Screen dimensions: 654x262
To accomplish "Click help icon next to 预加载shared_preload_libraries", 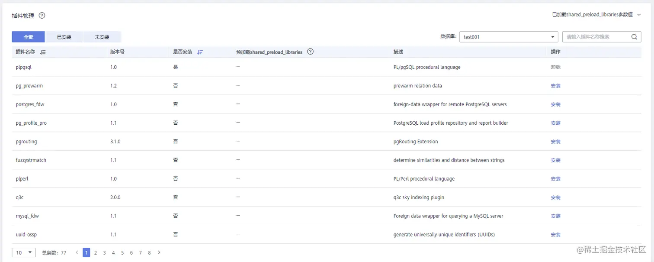I will 310,52.
